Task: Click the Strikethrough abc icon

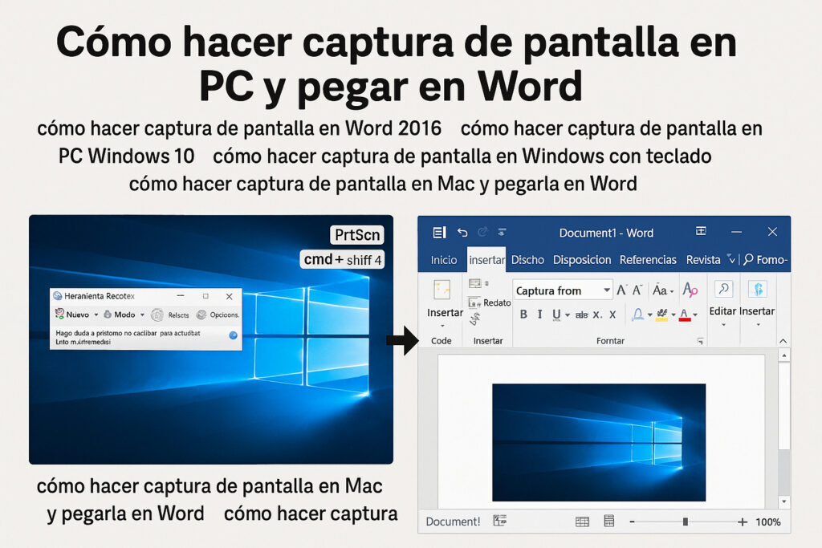Action: tap(581, 315)
